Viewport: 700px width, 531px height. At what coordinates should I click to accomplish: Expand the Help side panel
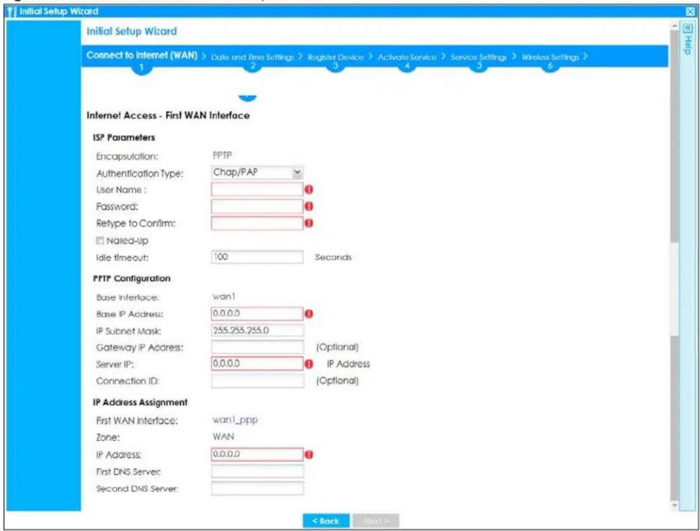click(x=688, y=29)
